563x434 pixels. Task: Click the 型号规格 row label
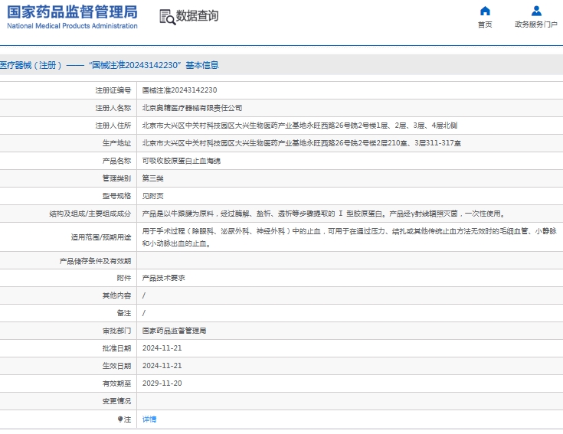tap(116, 196)
